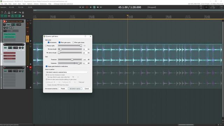Open the Insert menu
The width and height of the screenshot is (224, 126).
point(15,4)
